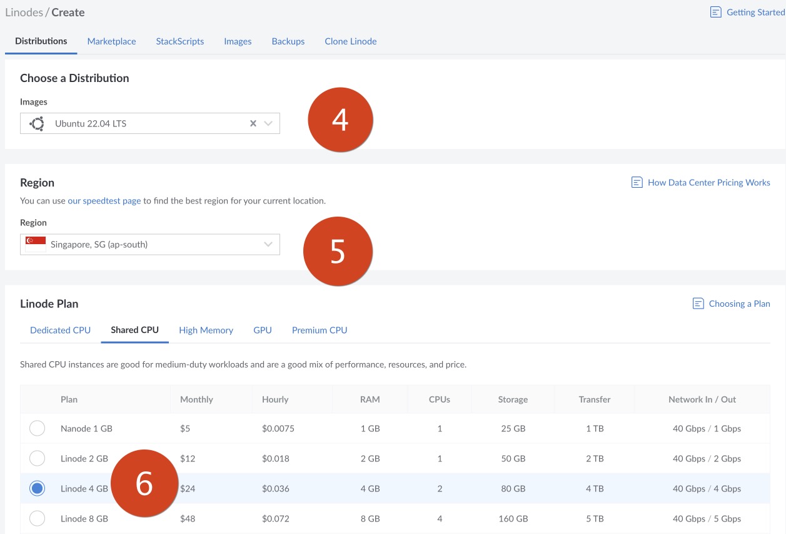
Task: Click the $0.018 hourly price cell
Action: 276,459
